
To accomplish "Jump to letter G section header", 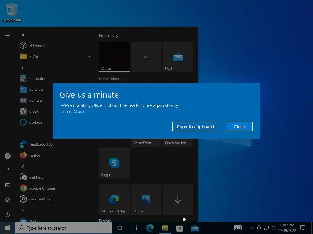I will [23, 167].
